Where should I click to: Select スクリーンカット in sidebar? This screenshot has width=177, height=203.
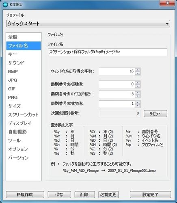(x=24, y=114)
